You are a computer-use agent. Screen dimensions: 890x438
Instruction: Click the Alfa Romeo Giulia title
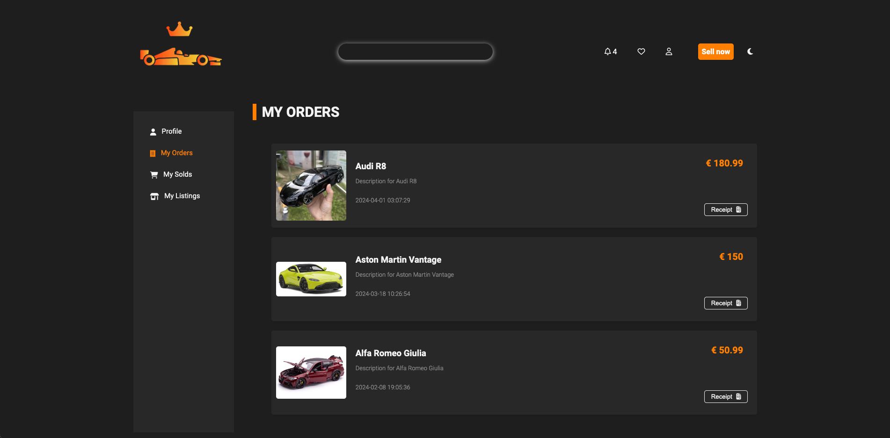click(391, 353)
